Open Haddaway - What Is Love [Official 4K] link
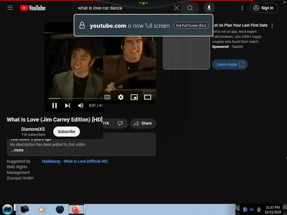 click(x=75, y=161)
